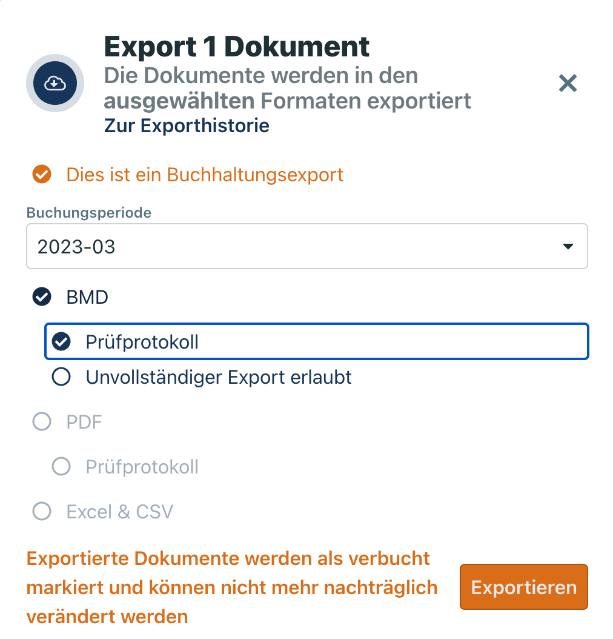613x639 pixels.
Task: Click the BMD format label
Action: tap(87, 297)
